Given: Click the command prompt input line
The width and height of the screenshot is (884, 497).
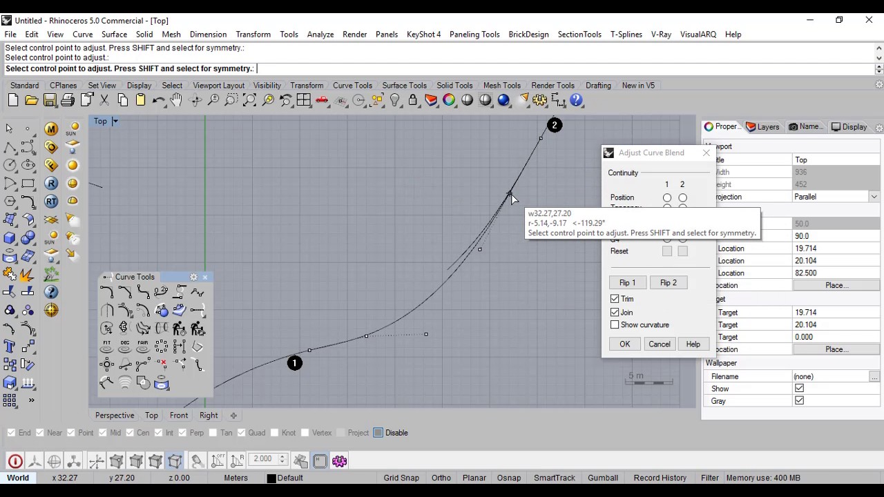Looking at the screenshot, I should click(439, 68).
